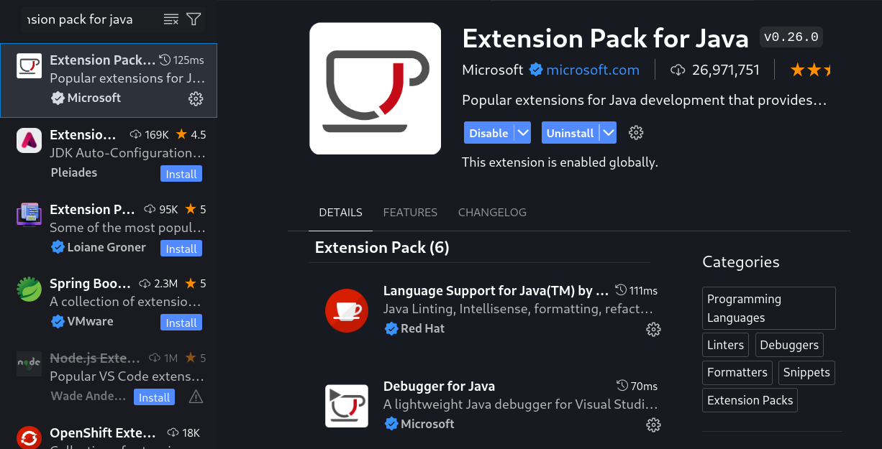882x449 pixels.
Task: Click the install count download cloud icon
Action: click(678, 70)
